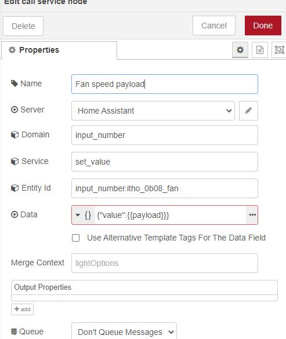Click the Service field containing set_value
This screenshot has width=286, height=339.
point(165,162)
